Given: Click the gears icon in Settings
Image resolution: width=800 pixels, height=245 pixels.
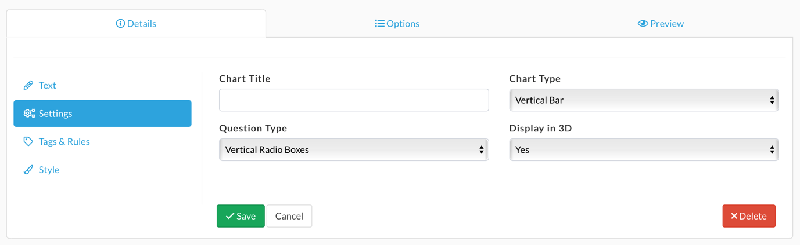Looking at the screenshot, I should tap(29, 114).
